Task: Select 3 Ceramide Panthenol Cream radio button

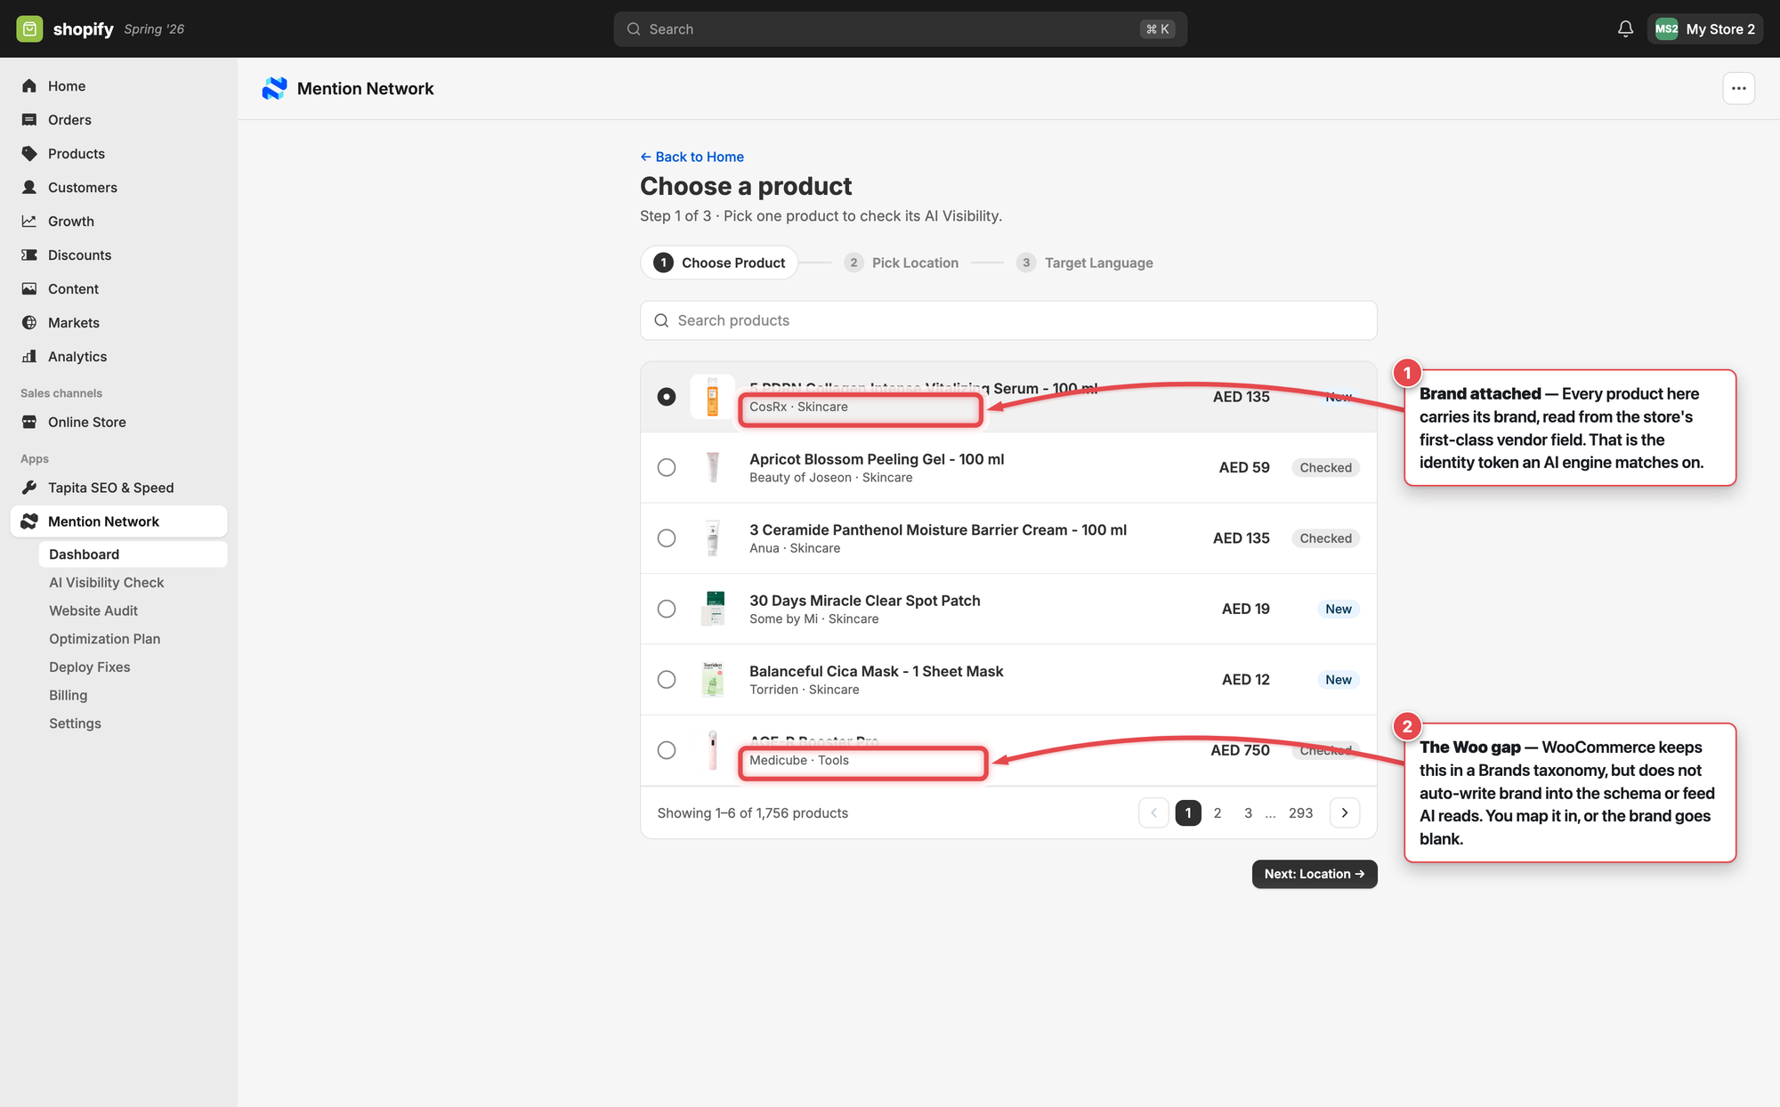Action: point(667,538)
